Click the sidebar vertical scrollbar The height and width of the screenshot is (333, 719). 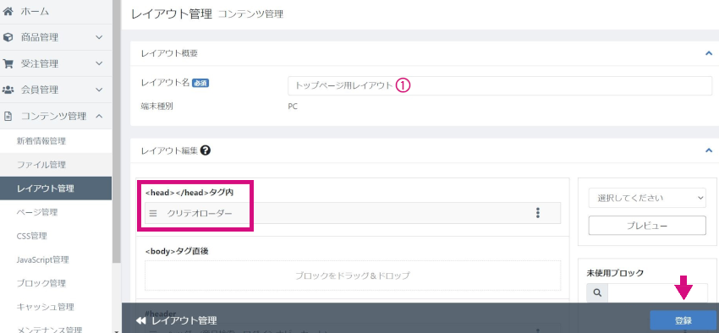pos(117,138)
